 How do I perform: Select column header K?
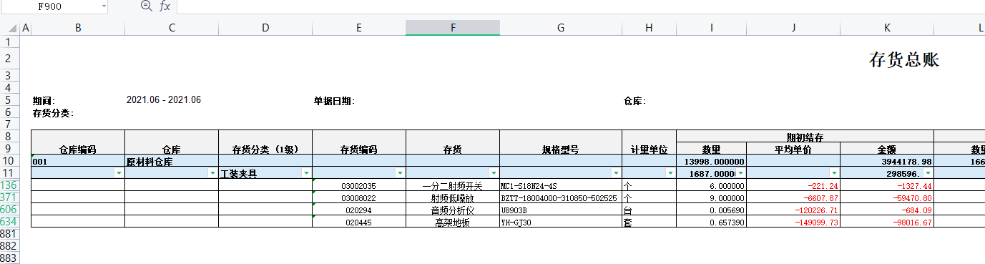(887, 28)
